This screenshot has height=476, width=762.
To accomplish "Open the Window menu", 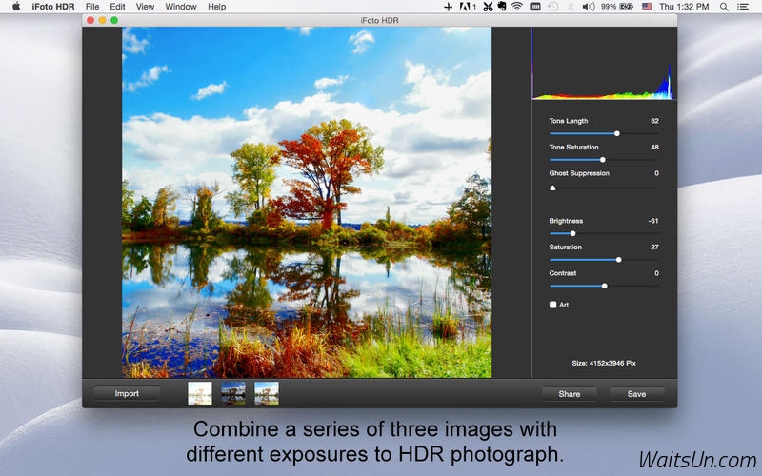I will click(x=181, y=7).
